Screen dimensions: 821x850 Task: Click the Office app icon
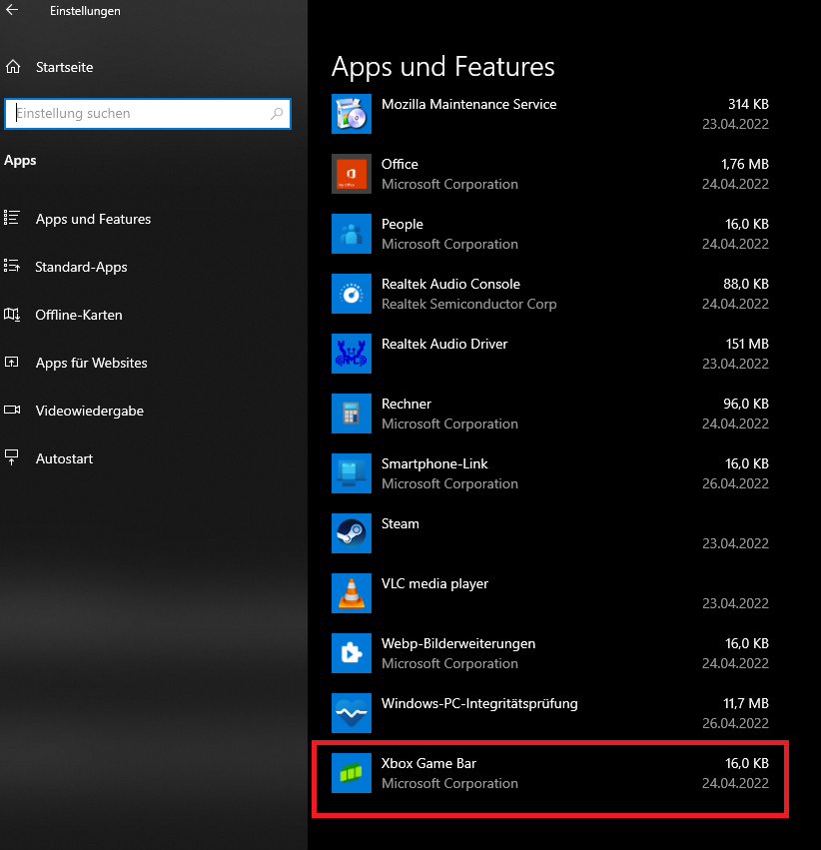coord(352,174)
